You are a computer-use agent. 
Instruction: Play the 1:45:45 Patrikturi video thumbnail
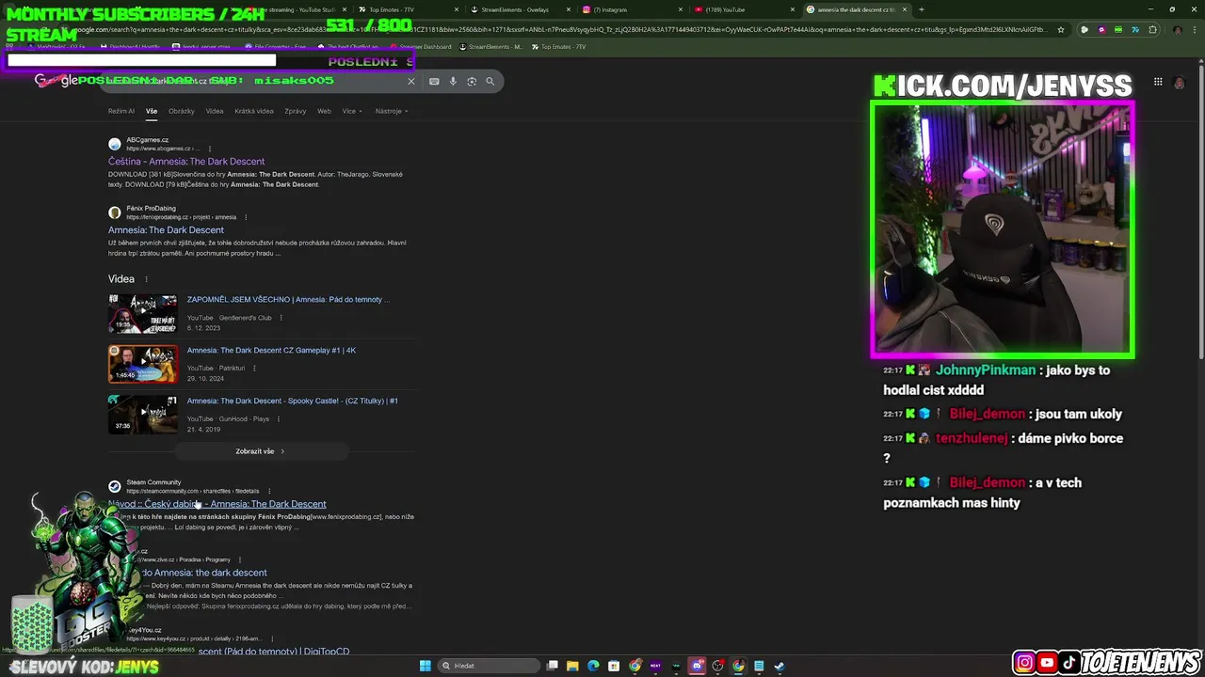pos(142,365)
